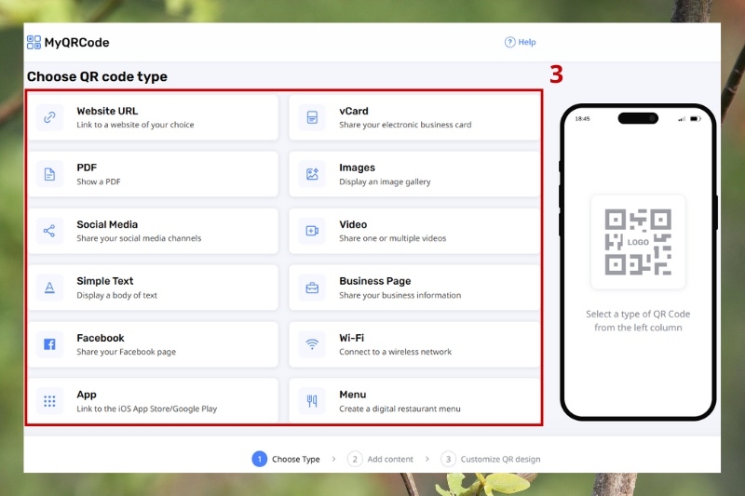The image size is (745, 496).
Task: Click the App title
Action: (87, 395)
